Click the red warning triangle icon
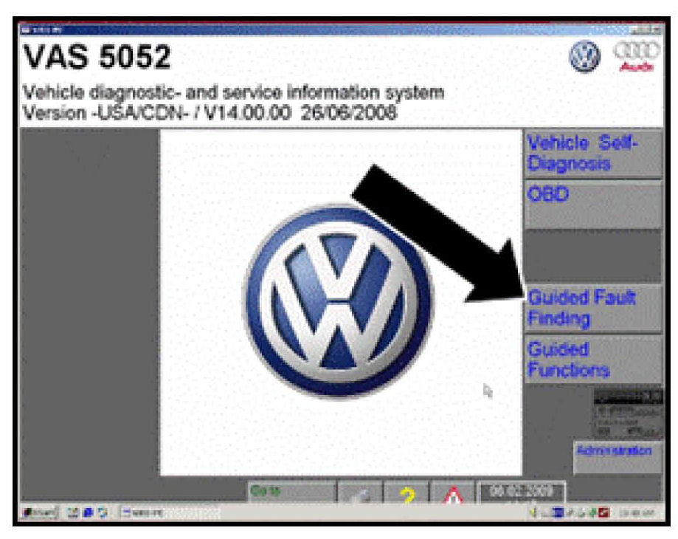 (x=452, y=495)
